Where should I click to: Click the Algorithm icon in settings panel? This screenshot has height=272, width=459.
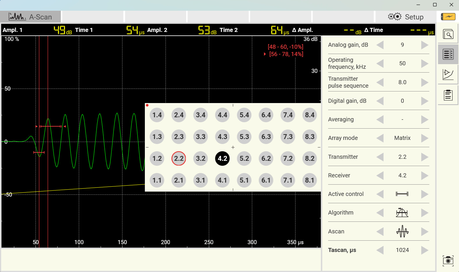point(402,213)
